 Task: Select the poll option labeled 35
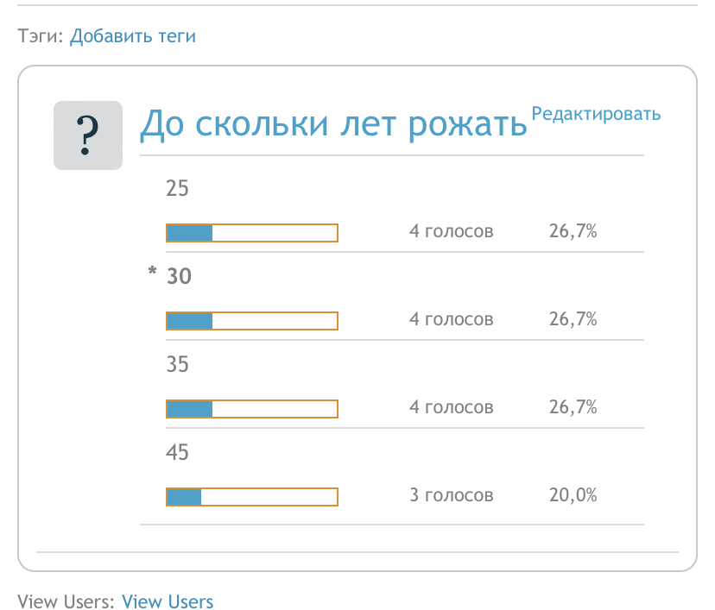(x=177, y=364)
